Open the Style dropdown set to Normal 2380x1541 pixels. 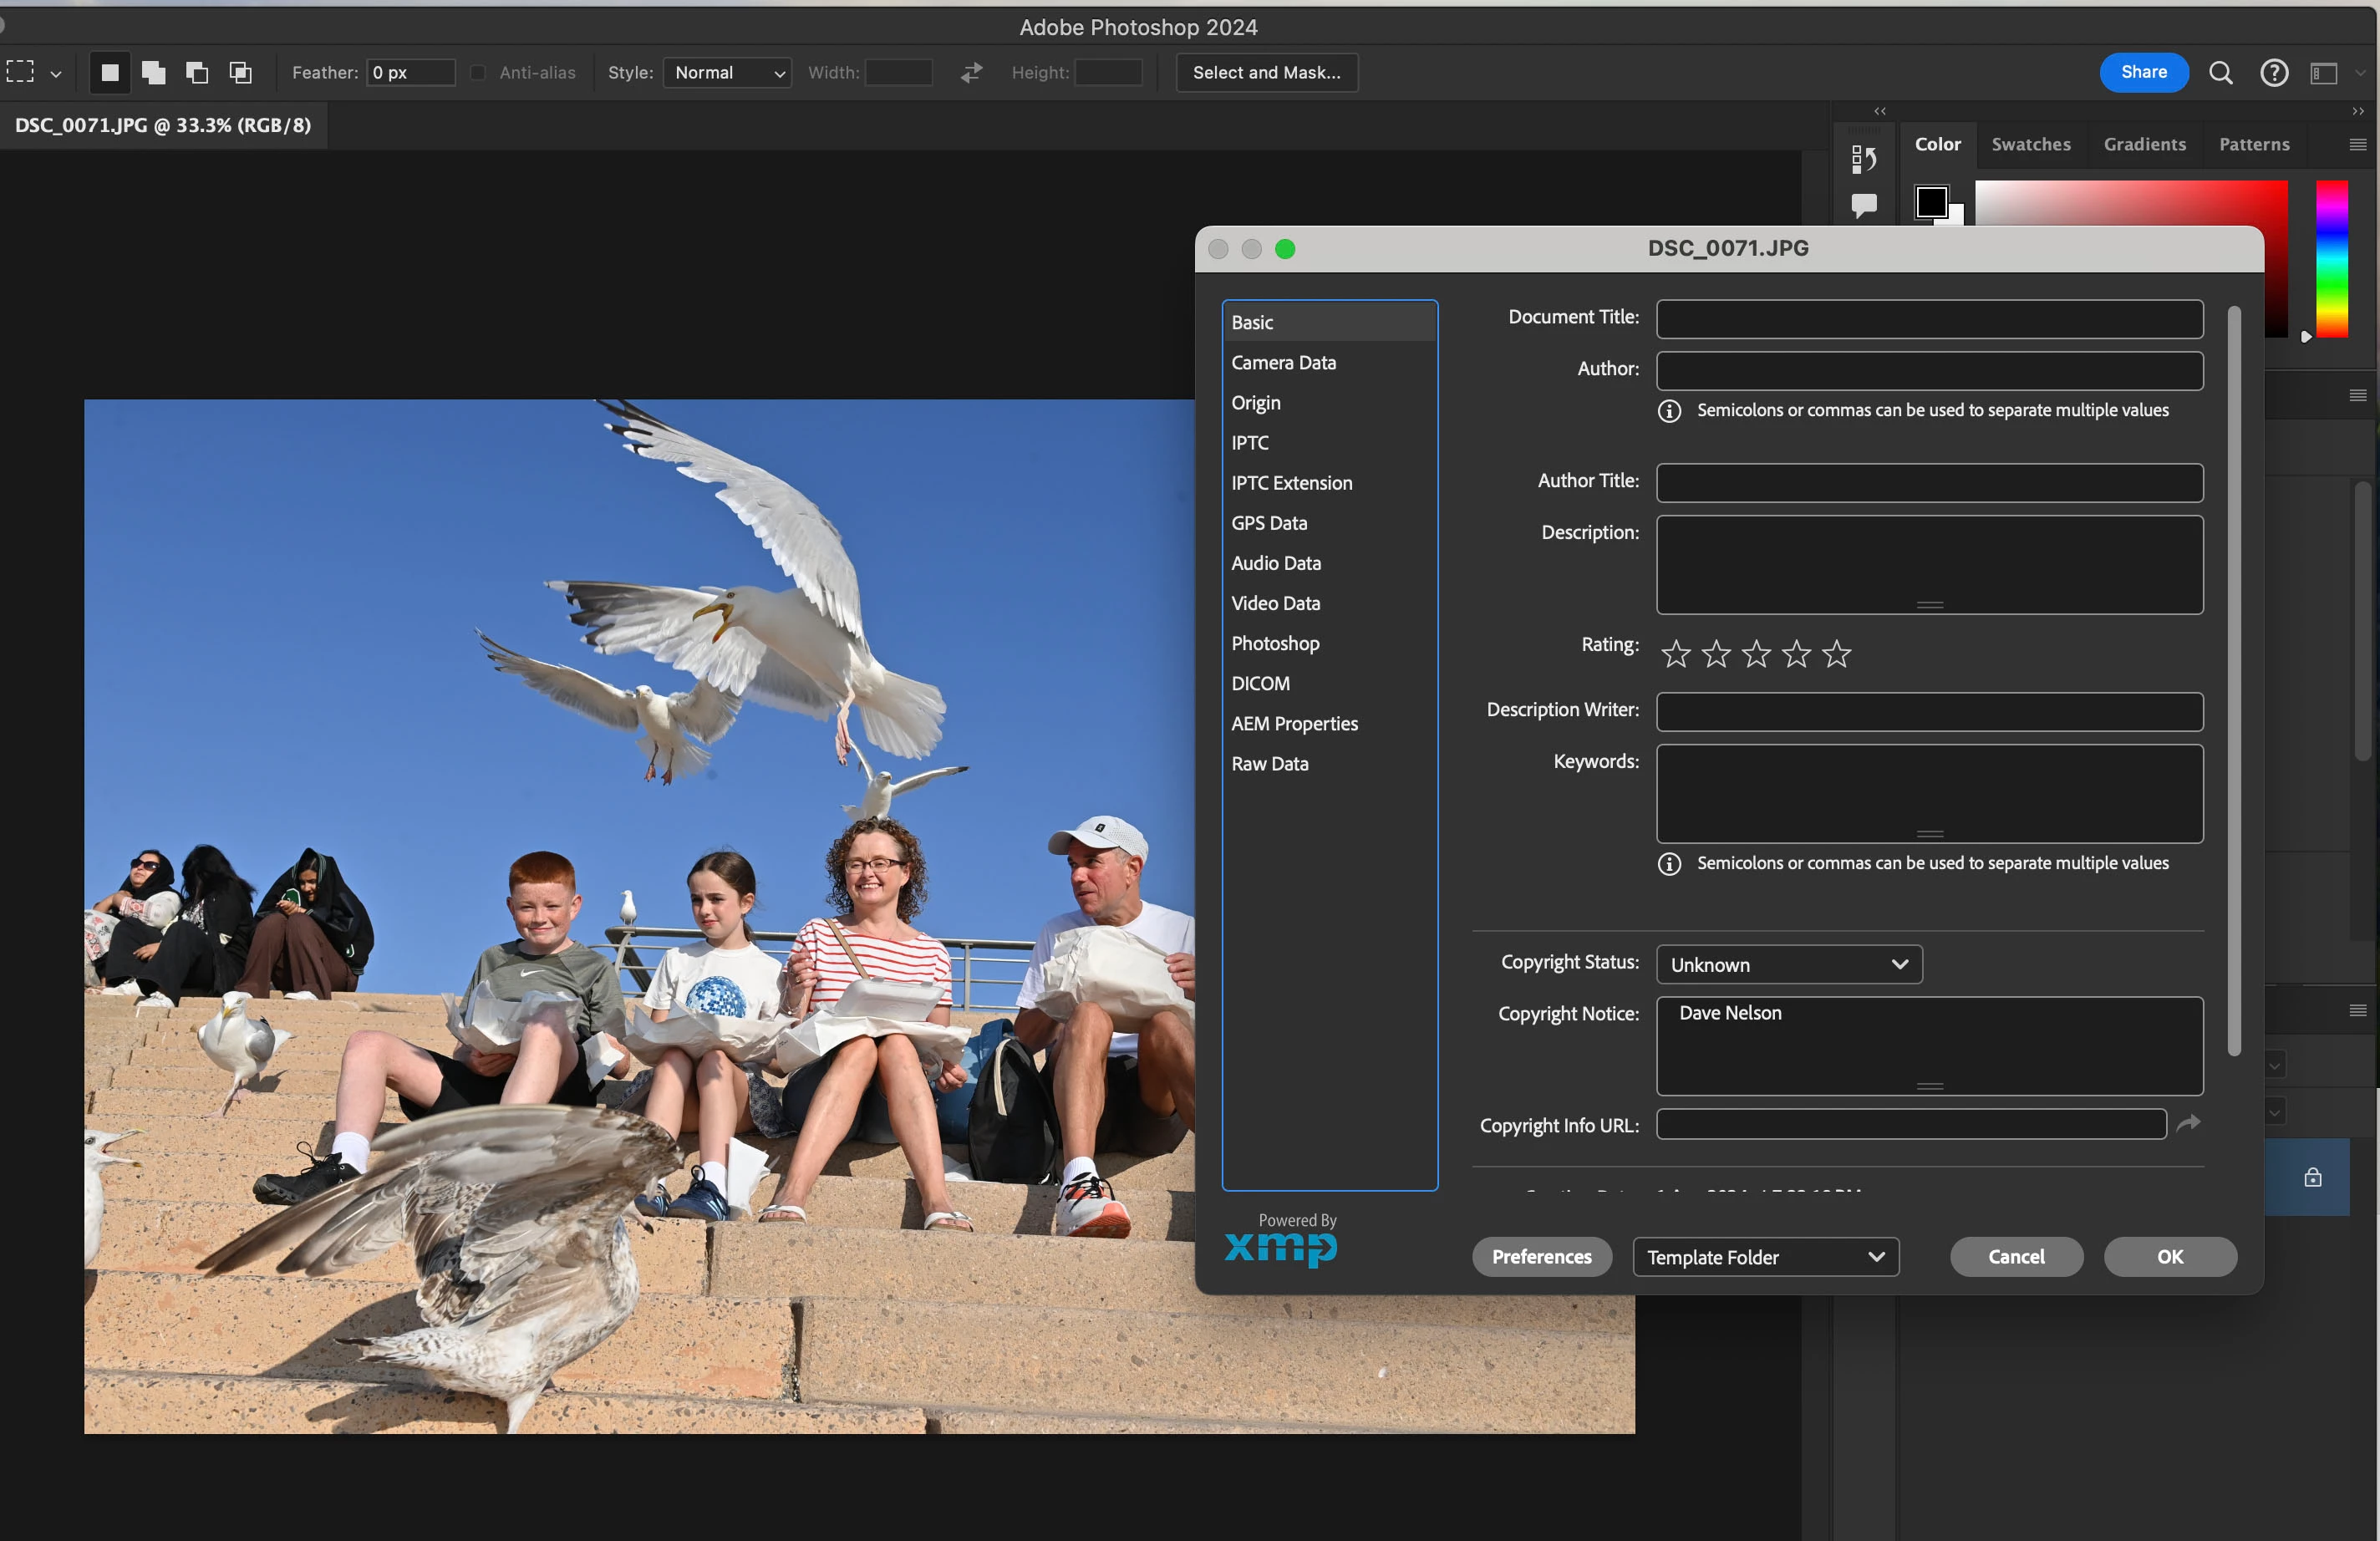coord(727,72)
